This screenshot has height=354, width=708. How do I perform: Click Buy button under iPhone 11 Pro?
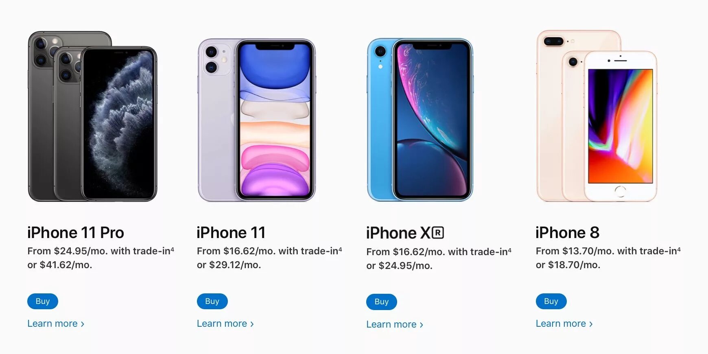click(x=43, y=301)
